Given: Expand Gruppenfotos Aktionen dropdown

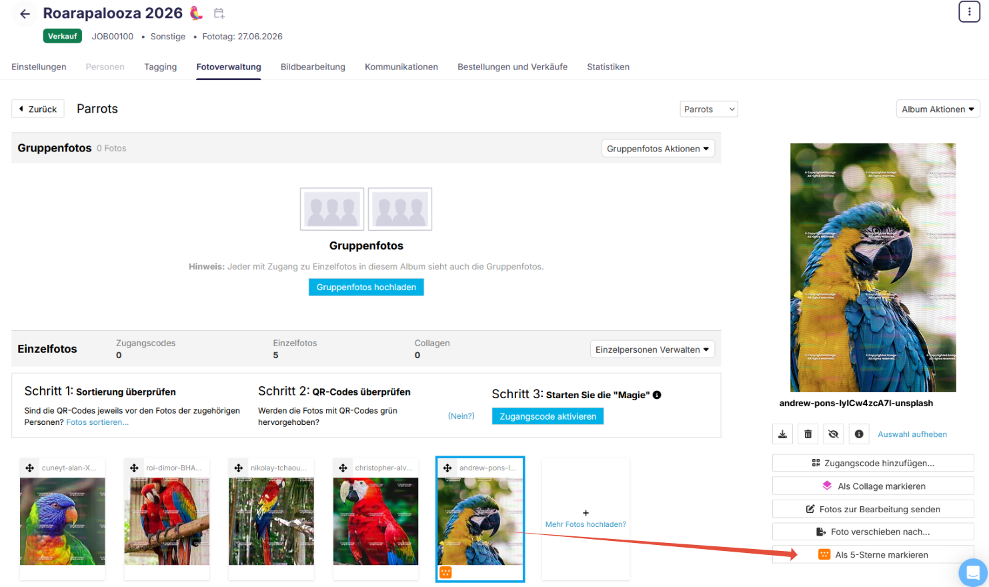Looking at the screenshot, I should click(x=658, y=149).
